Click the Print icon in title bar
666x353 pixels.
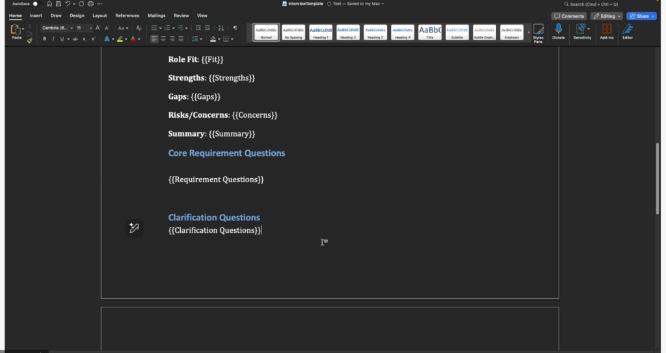[x=90, y=4]
